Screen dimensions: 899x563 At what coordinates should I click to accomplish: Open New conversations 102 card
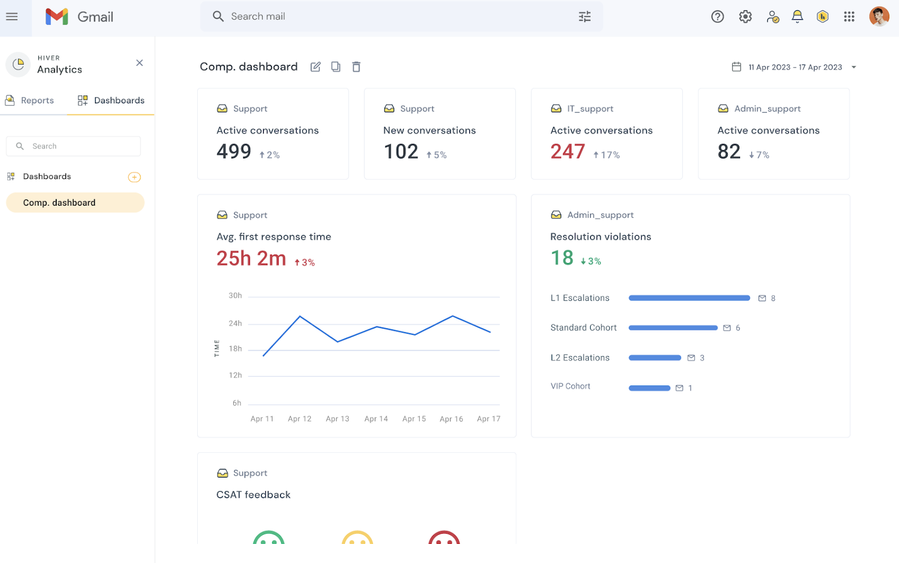440,134
